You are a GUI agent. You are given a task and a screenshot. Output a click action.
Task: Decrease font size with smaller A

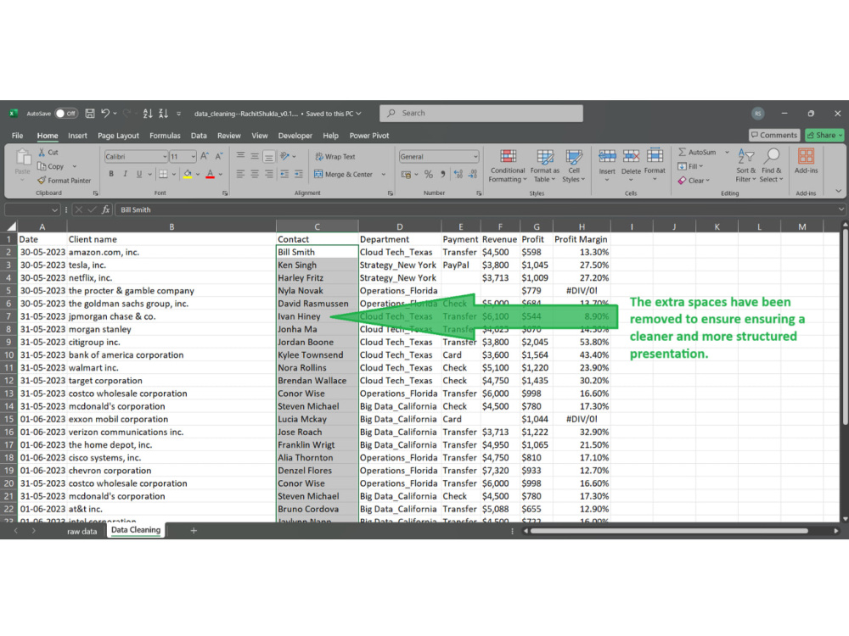[219, 156]
